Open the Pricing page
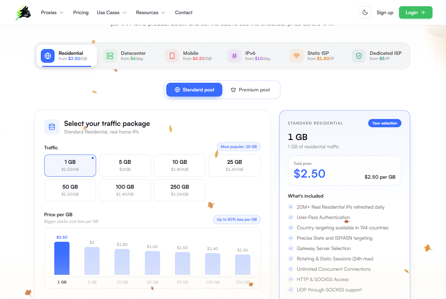The width and height of the screenshot is (446, 299). pyautogui.click(x=81, y=12)
